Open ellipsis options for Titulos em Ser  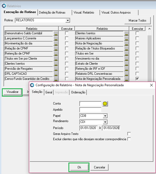(x=127, y=53)
